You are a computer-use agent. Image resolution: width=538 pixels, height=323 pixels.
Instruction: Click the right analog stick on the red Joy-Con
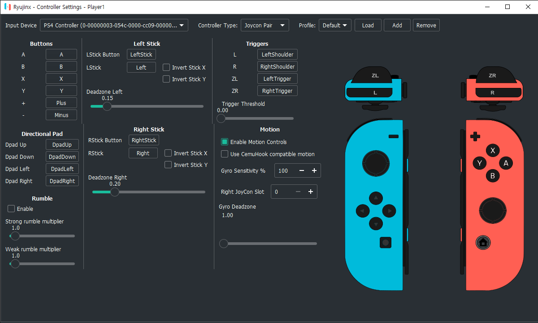493,210
